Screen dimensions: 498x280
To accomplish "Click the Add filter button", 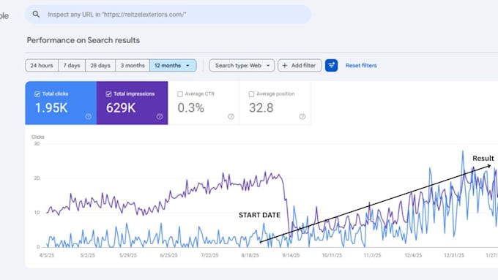I will pos(300,66).
